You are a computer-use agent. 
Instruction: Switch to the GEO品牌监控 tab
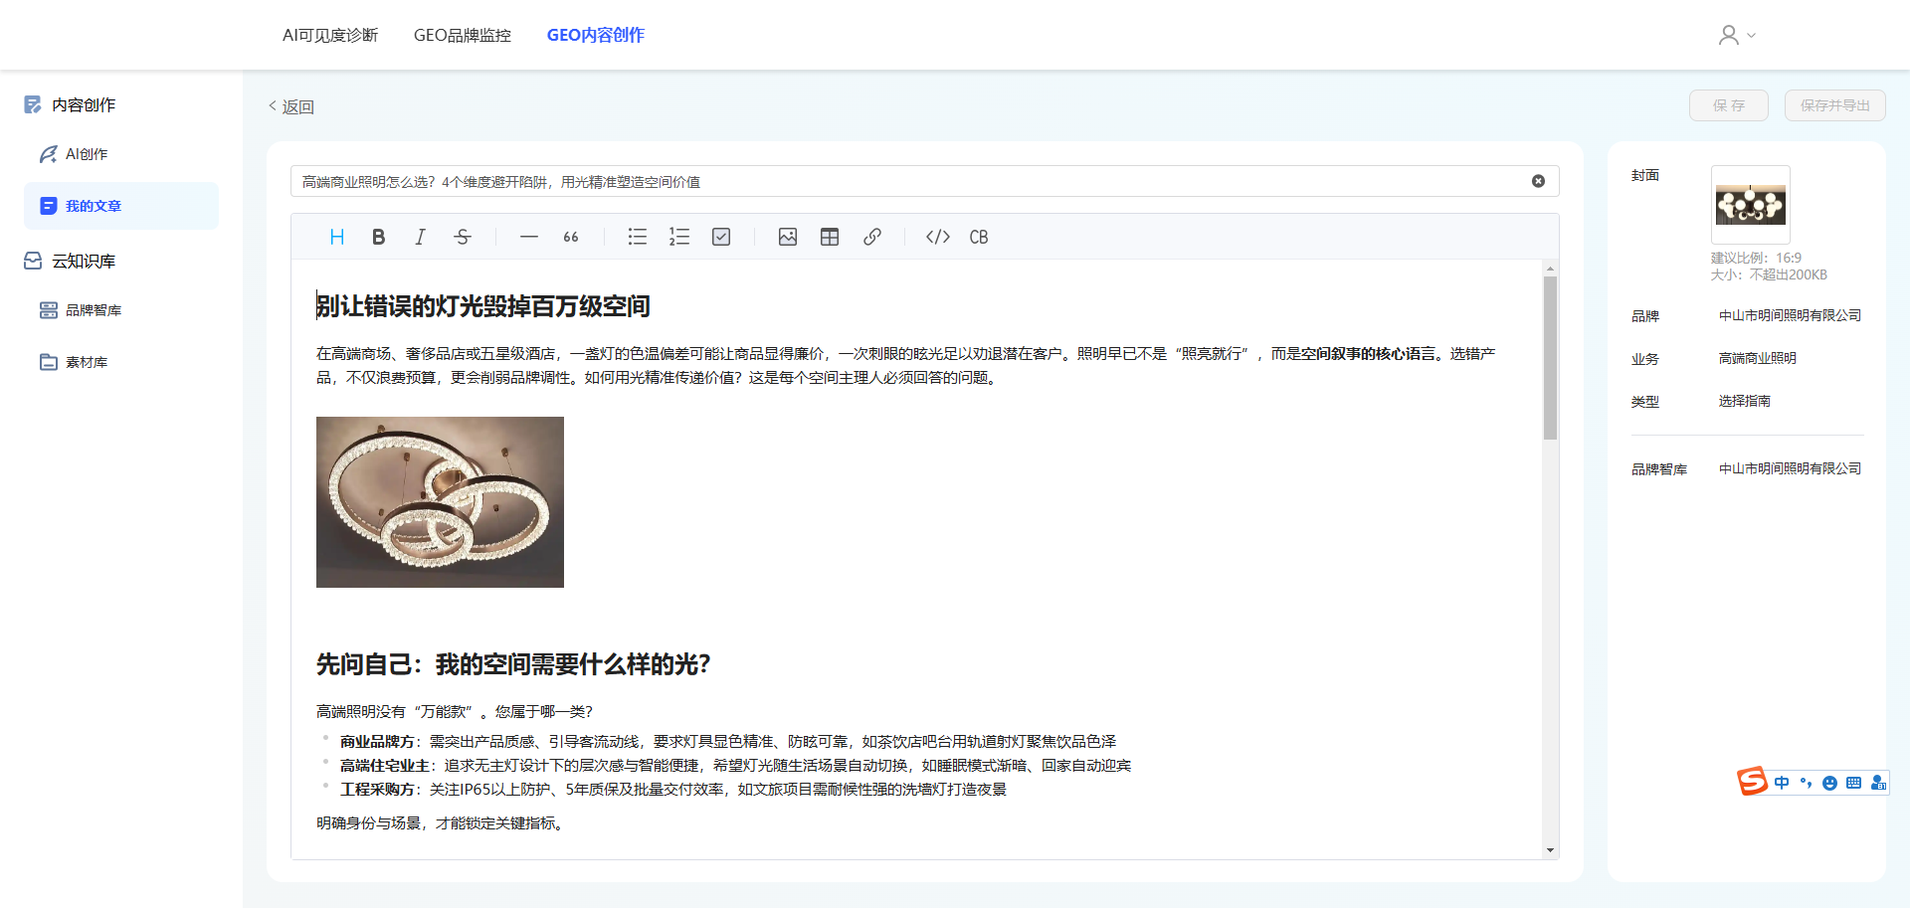[463, 35]
